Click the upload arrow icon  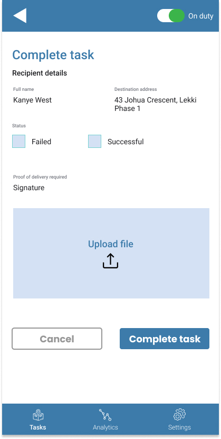tap(110, 261)
